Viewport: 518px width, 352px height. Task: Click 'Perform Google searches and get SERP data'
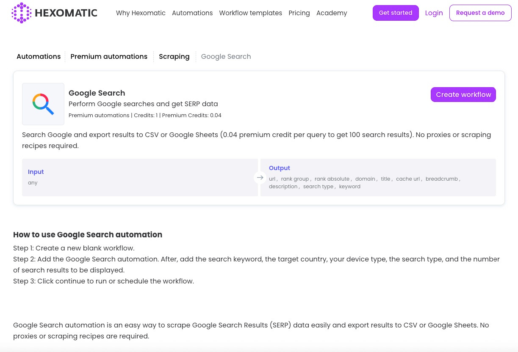click(143, 104)
